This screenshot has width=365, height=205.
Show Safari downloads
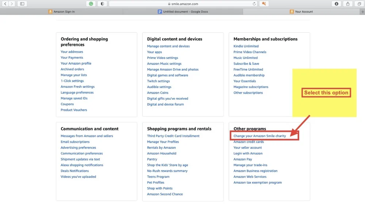[x=337, y=4]
